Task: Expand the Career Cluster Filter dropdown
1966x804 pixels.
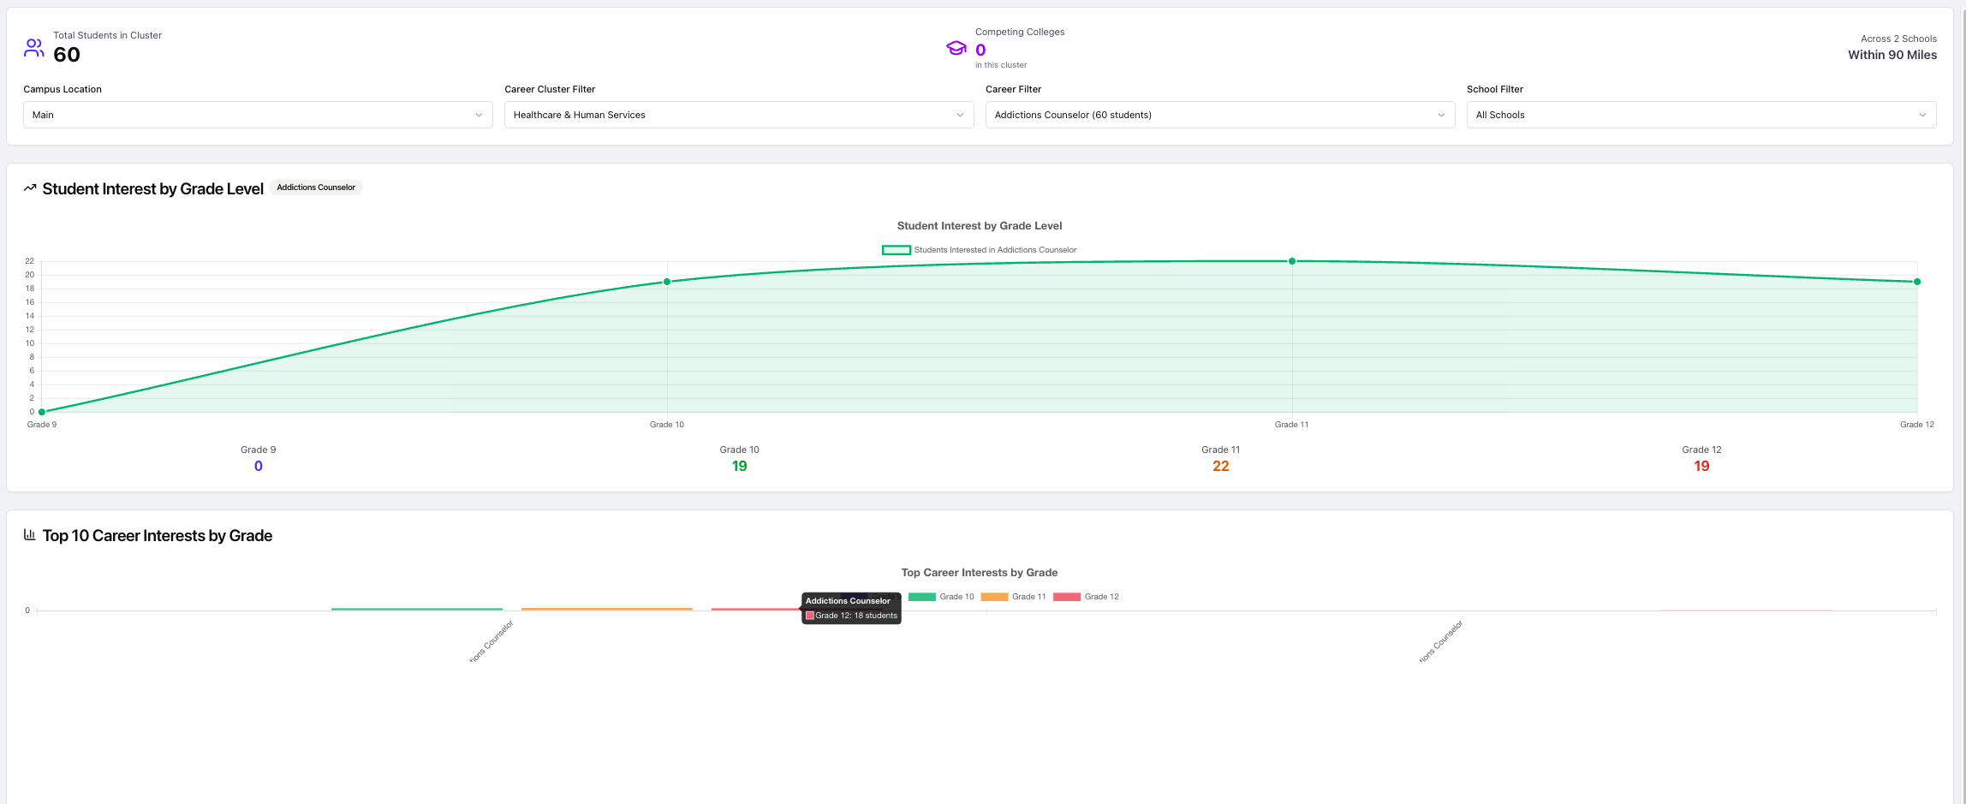Action: click(x=738, y=115)
